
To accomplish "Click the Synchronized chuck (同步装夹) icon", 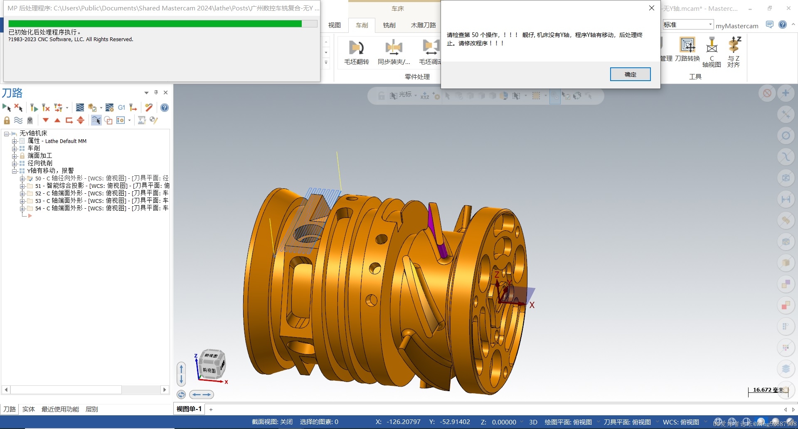I will point(394,52).
